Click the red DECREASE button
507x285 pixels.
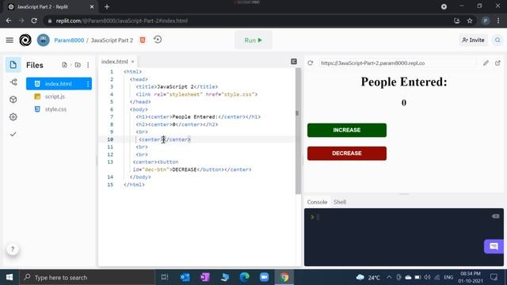[x=347, y=153]
